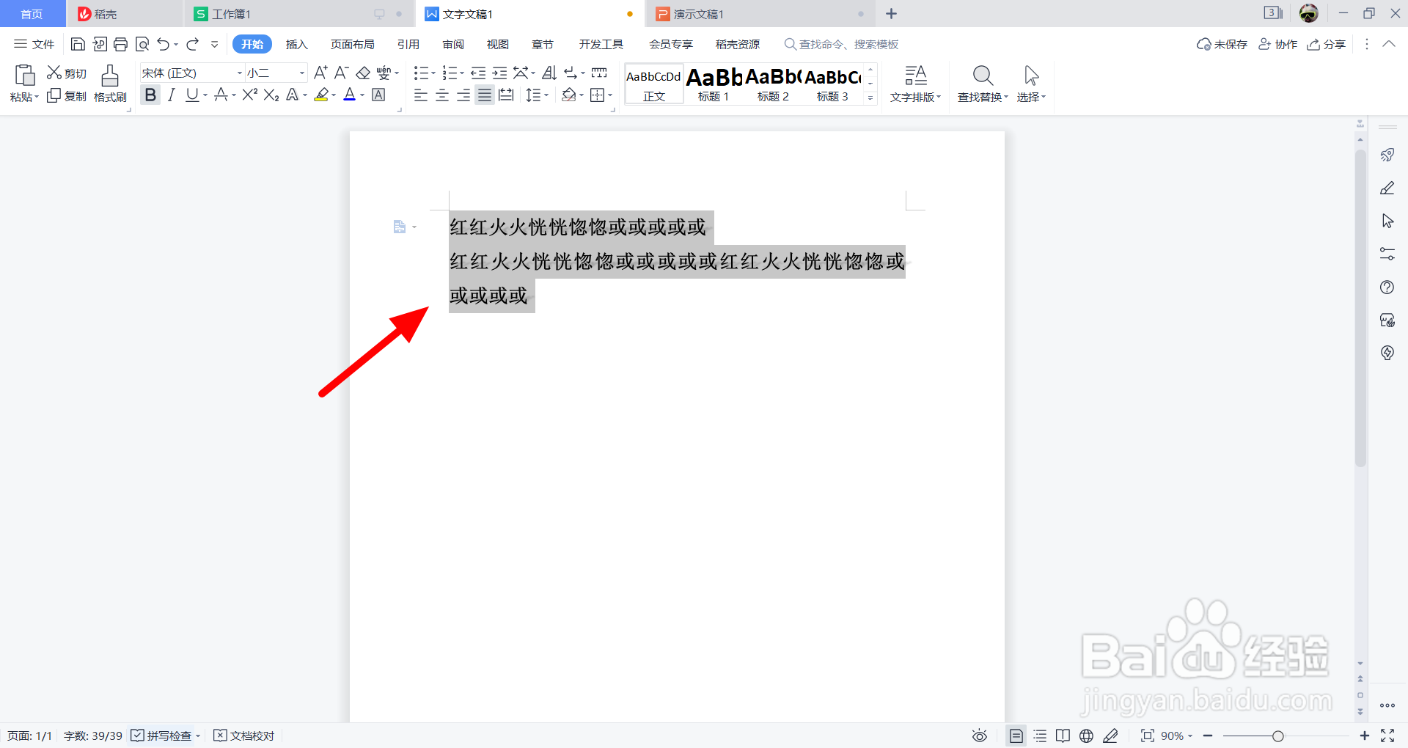The width and height of the screenshot is (1408, 748).
Task: Click the Clear Formatting eraser icon
Action: 363,73
